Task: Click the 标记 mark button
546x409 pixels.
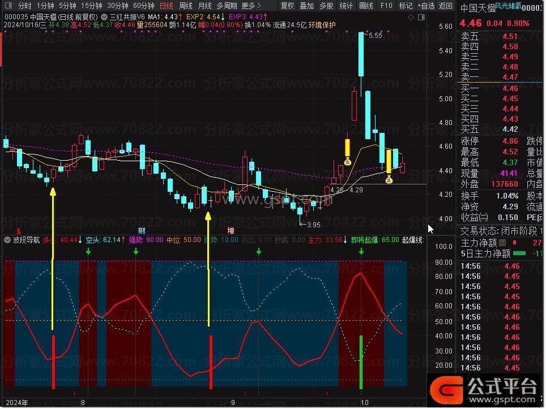Action: pyautogui.click(x=406, y=6)
